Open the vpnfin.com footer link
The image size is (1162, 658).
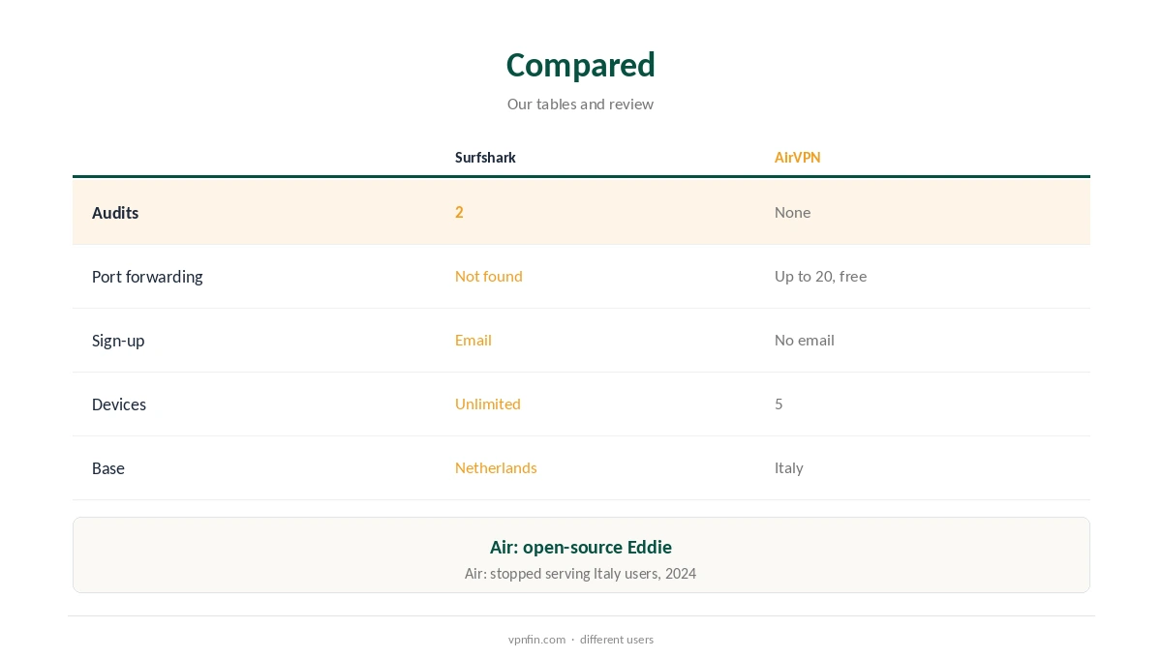point(536,640)
